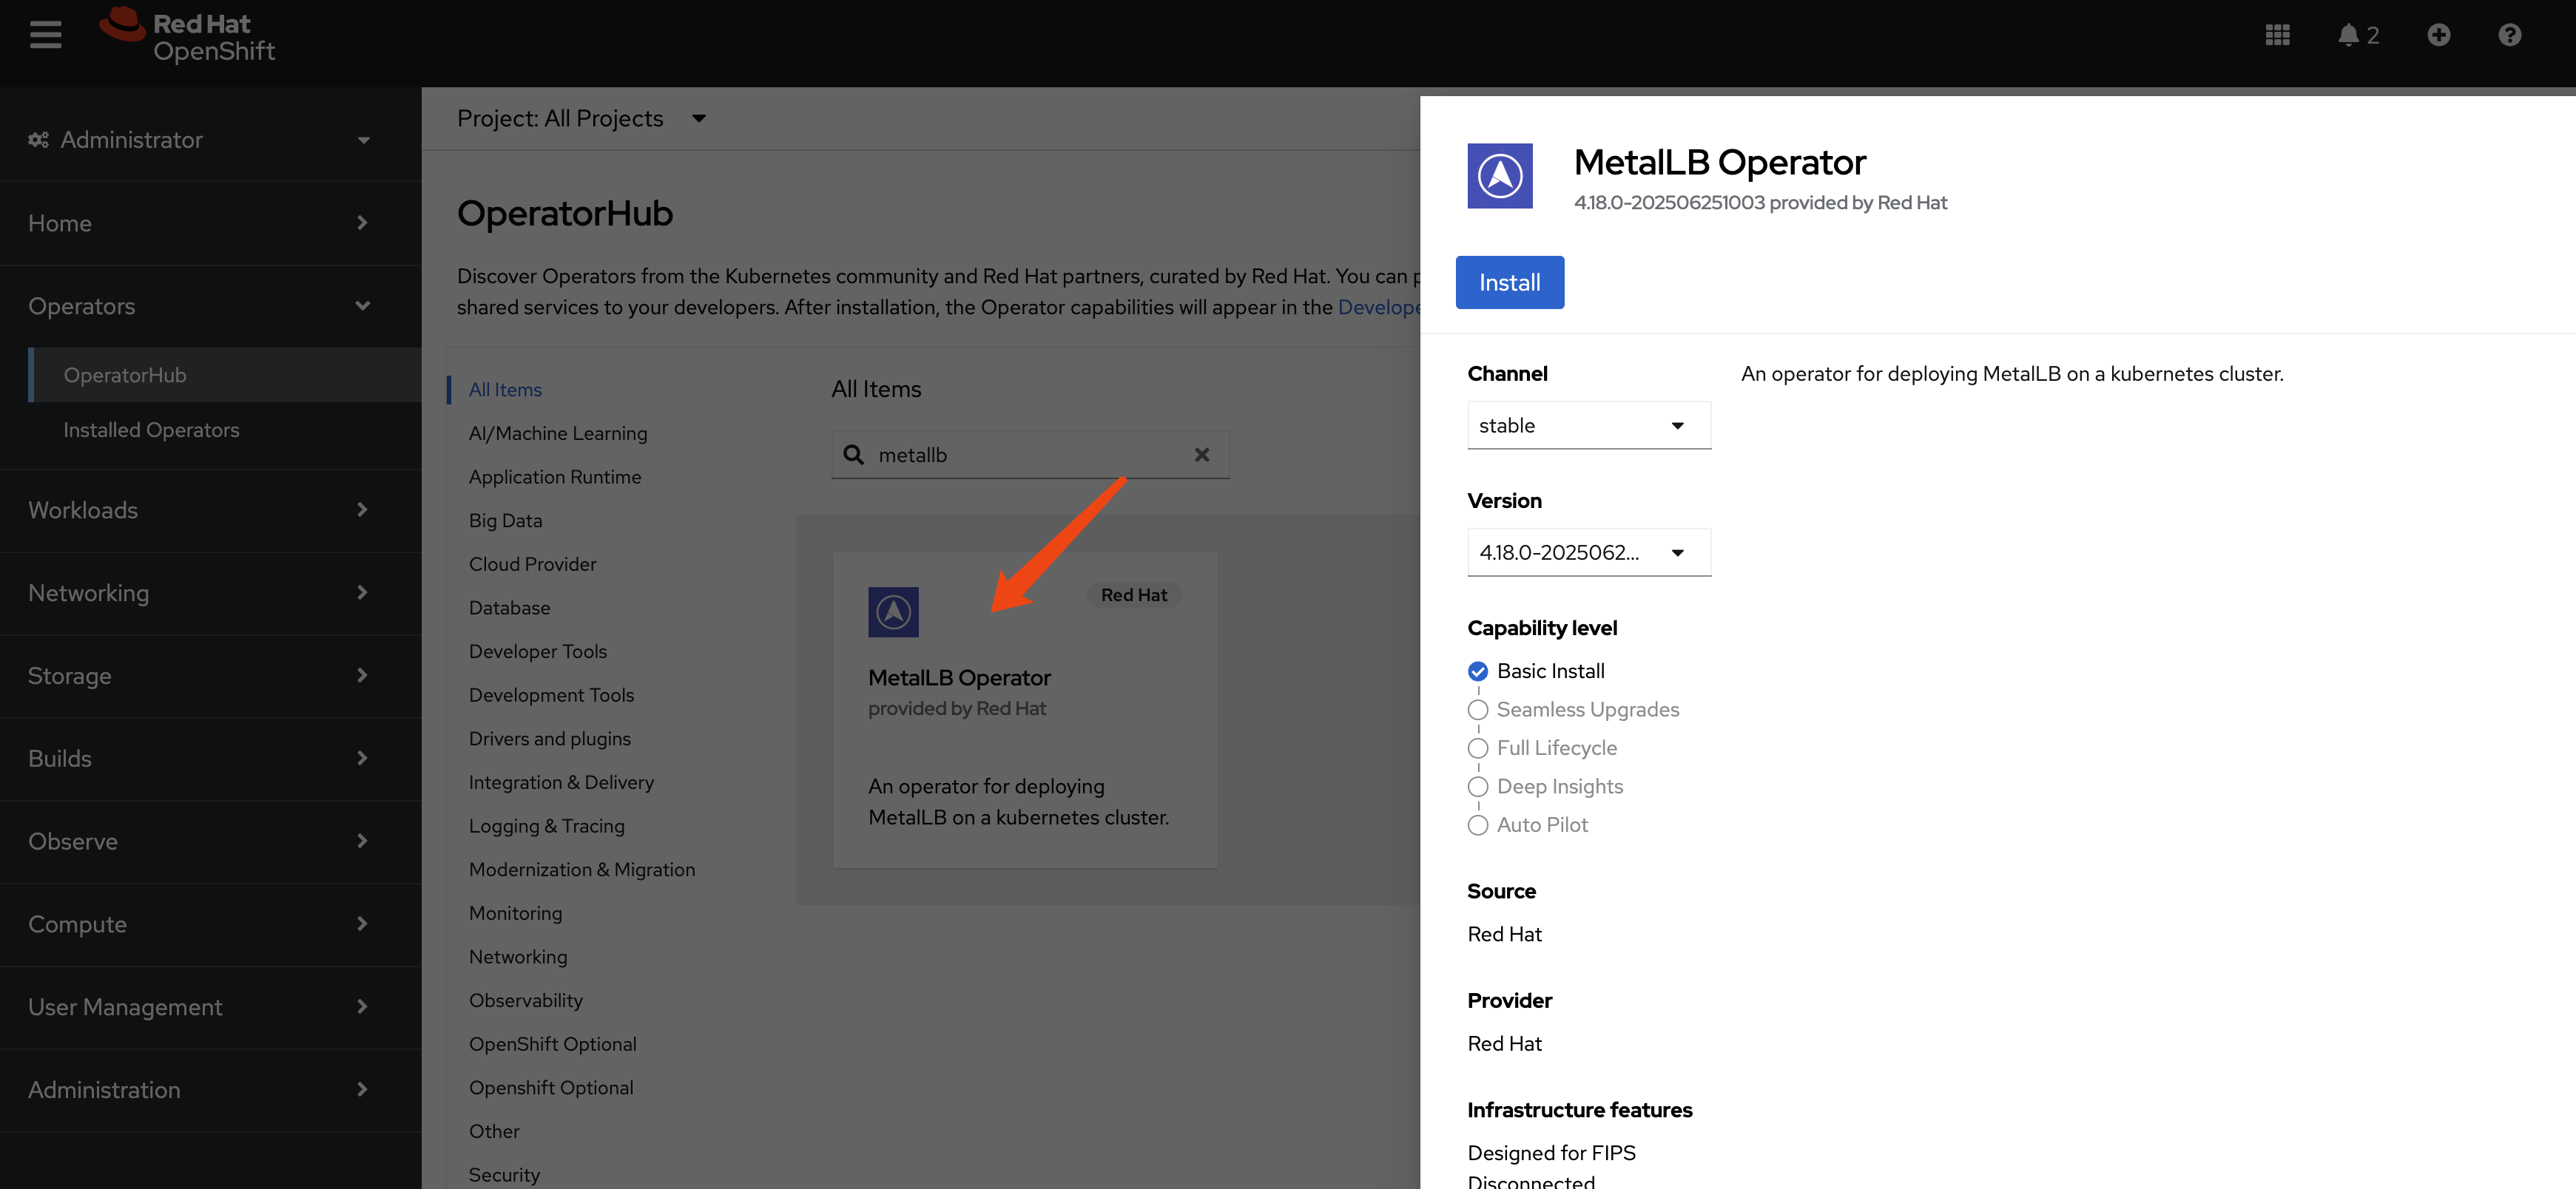Select the Monitoring category link
Image resolution: width=2576 pixels, height=1189 pixels.
515,913
